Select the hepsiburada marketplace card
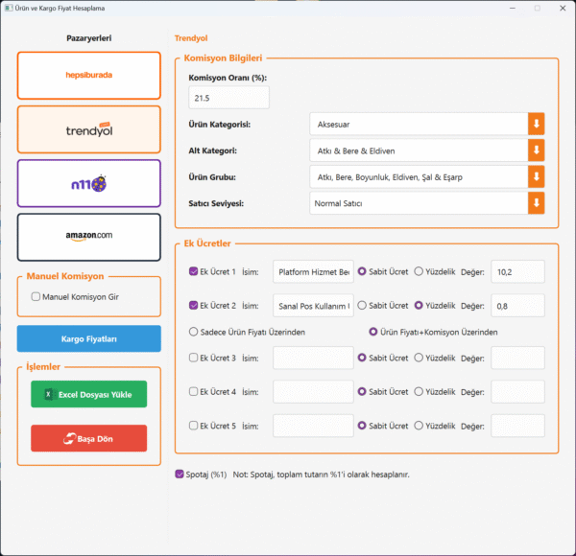 tap(89, 76)
